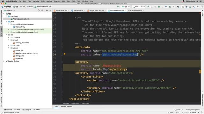204x114 pixels.
Task: Run the app with green play button
Action: click(x=148, y=7)
